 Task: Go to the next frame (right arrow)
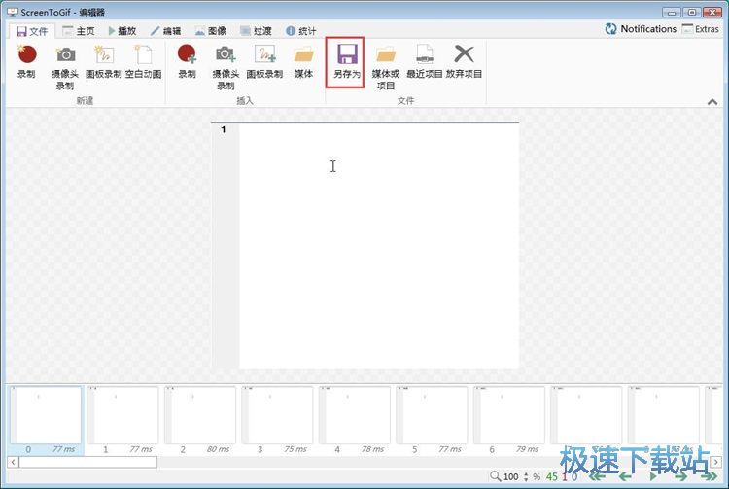(x=680, y=476)
